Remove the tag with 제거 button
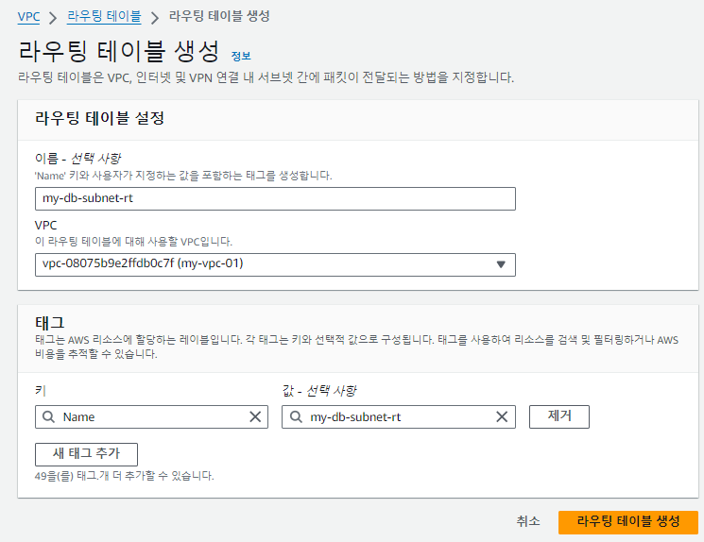This screenshot has width=704, height=542. [x=559, y=416]
